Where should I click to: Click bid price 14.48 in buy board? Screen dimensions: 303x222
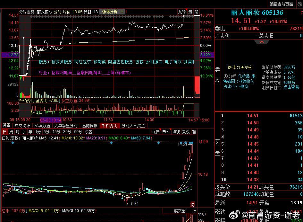253,137
